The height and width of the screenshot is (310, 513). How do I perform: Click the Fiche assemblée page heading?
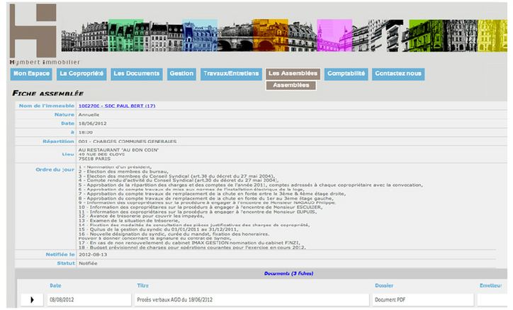pos(47,93)
